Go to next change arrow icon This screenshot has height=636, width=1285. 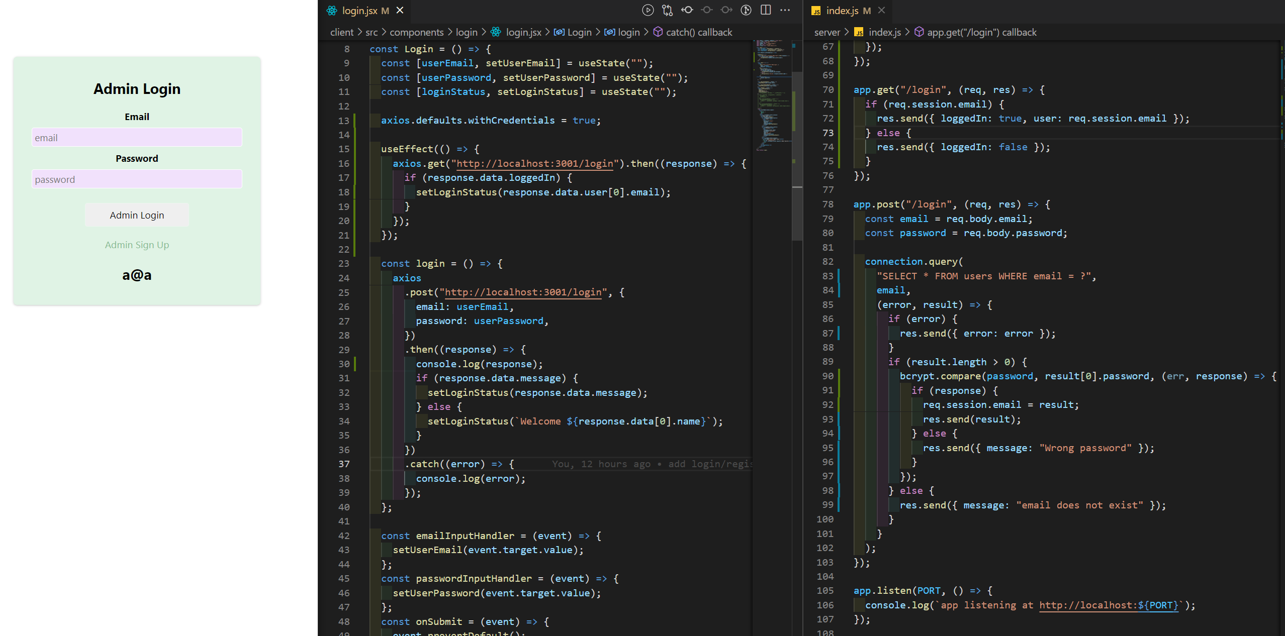[x=726, y=10]
